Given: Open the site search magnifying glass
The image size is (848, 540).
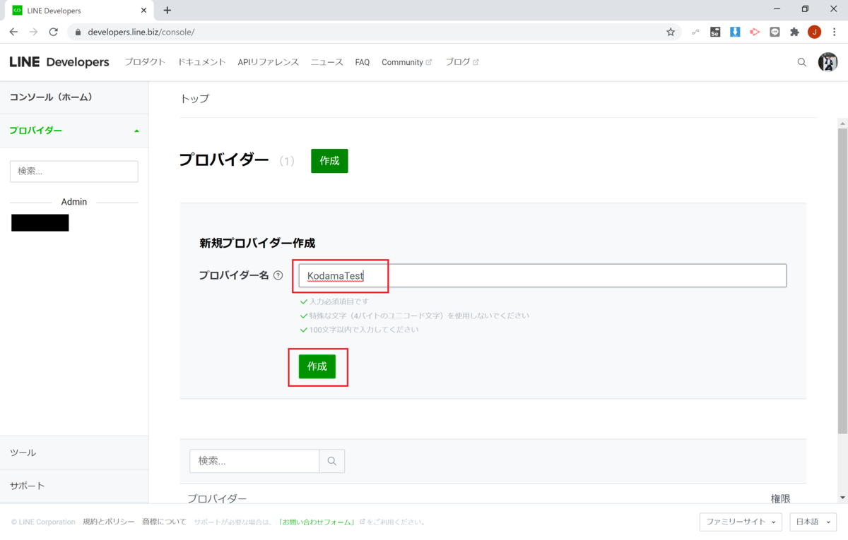Looking at the screenshot, I should 801,62.
